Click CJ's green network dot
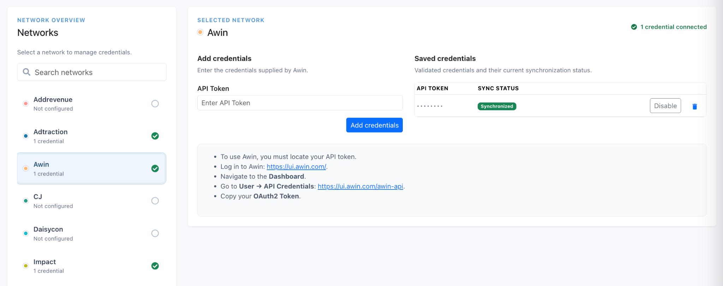This screenshot has width=723, height=286. [26, 201]
